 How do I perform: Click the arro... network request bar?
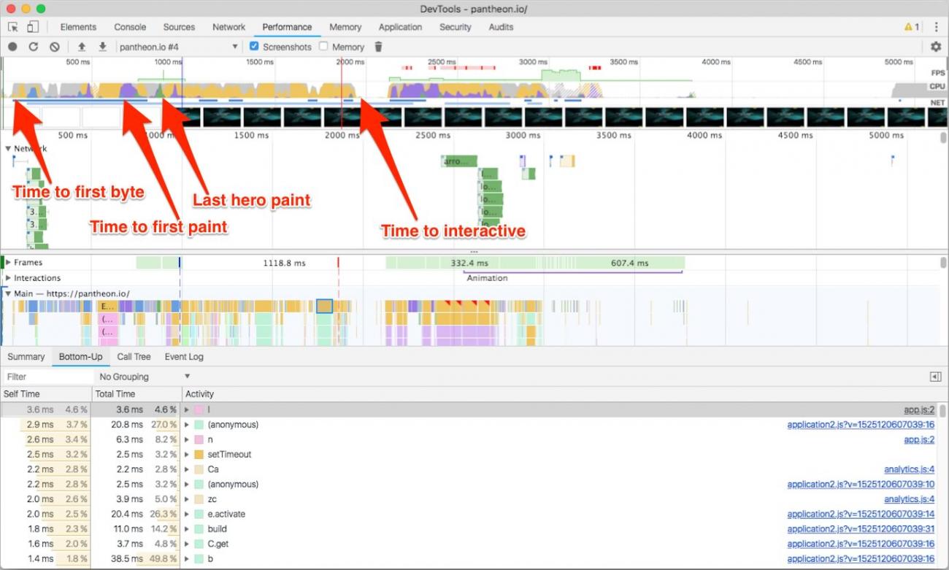[x=458, y=161]
